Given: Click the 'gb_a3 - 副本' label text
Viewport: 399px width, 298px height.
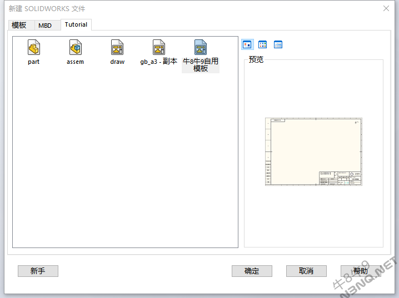Looking at the screenshot, I should click(159, 62).
